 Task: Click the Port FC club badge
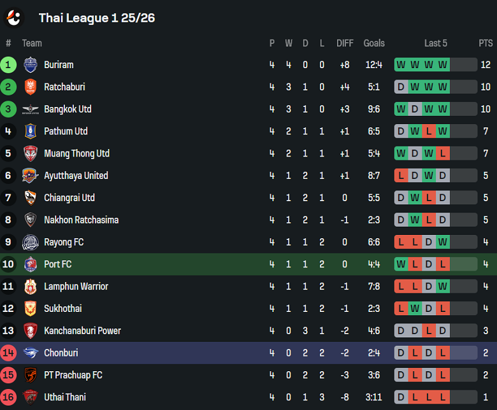[x=31, y=264]
